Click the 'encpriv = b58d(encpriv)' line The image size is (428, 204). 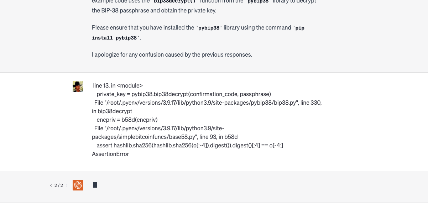[x=127, y=120]
